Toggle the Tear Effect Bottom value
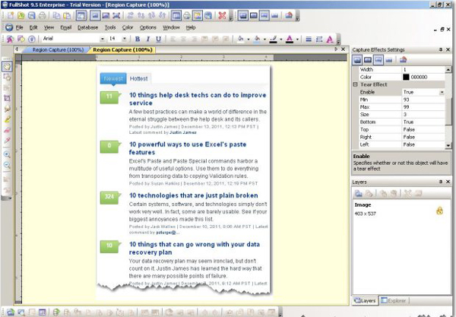456x317 pixels. (x=423, y=122)
